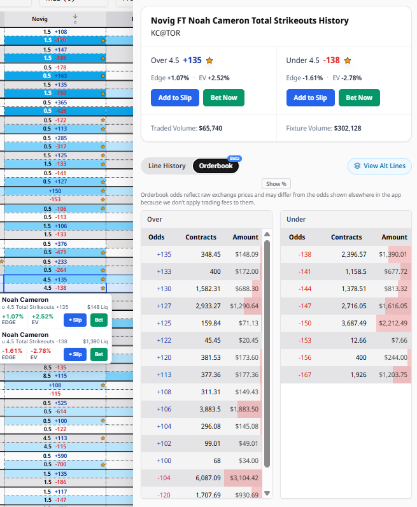Select the -138 row in Under orderbook
This screenshot has width=417, height=507.
[x=346, y=255]
